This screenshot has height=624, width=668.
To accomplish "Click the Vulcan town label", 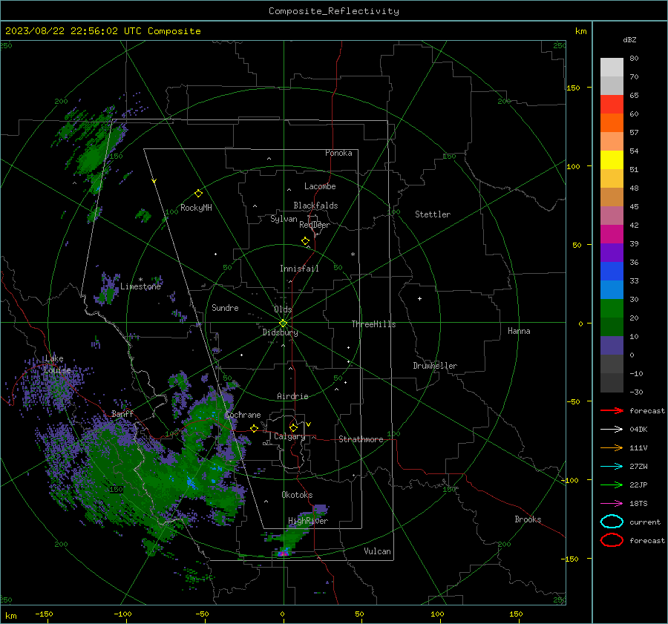I will (x=377, y=551).
